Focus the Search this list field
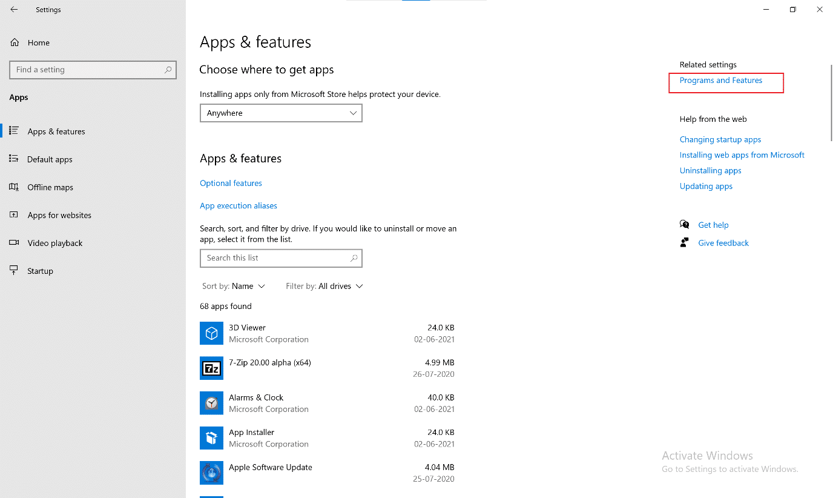 point(275,258)
